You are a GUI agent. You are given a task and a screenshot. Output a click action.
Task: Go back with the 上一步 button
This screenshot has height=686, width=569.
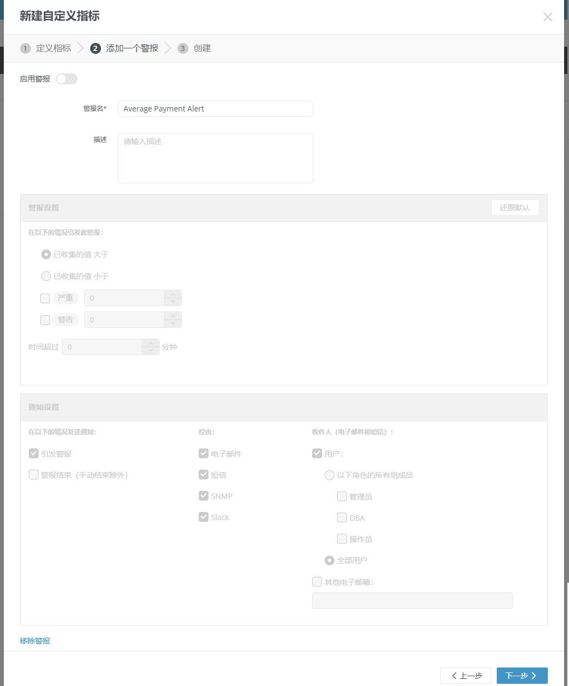click(466, 676)
